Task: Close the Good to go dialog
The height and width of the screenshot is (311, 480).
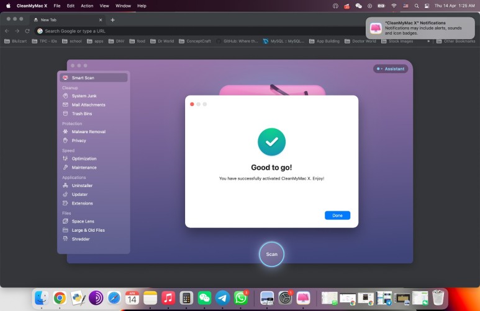Action: point(192,104)
